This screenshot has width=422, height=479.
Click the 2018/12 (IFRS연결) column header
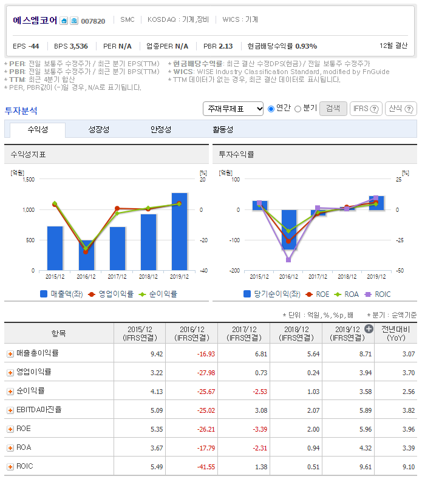coord(296,333)
